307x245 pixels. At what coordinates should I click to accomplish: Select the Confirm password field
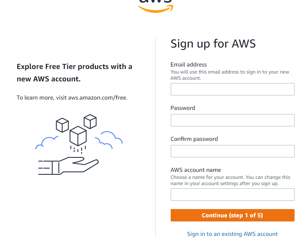(232, 151)
